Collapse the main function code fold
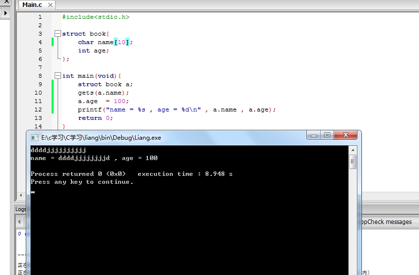Image resolution: width=419 pixels, height=275 pixels. [58, 76]
